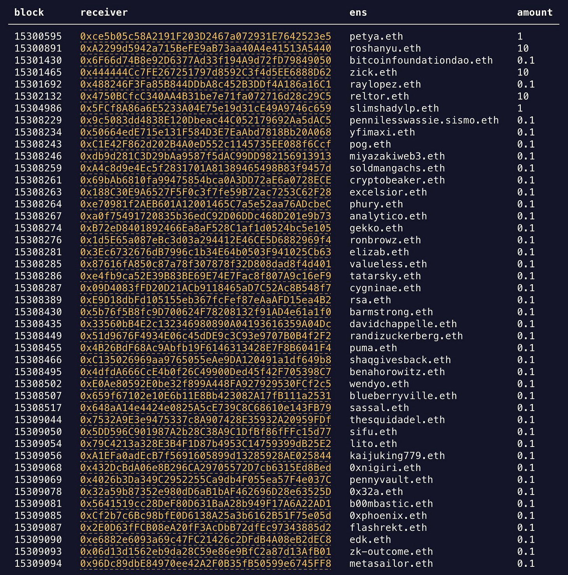The width and height of the screenshot is (568, 575).
Task: Select block number 15309044
Action: click(x=38, y=420)
